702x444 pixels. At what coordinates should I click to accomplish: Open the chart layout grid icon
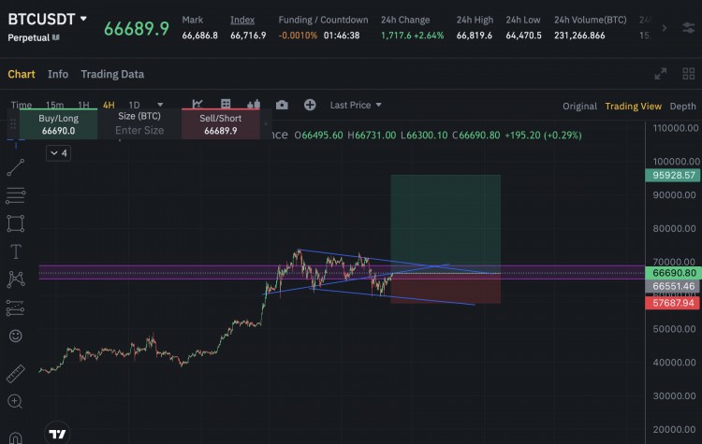pos(226,104)
